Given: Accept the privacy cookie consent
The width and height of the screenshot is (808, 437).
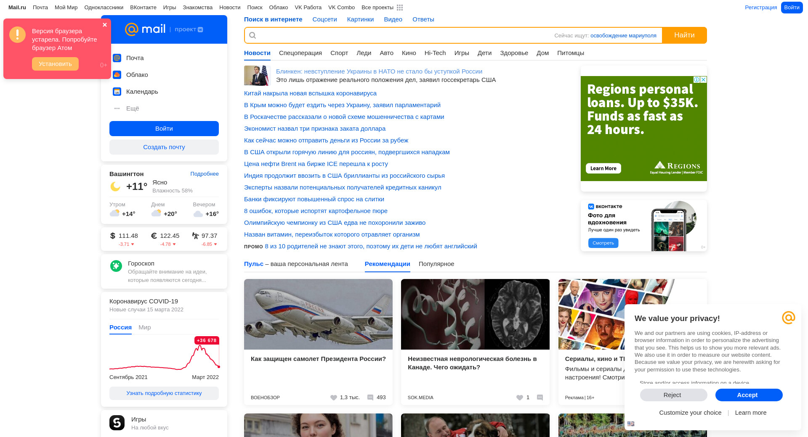Looking at the screenshot, I should click(749, 395).
